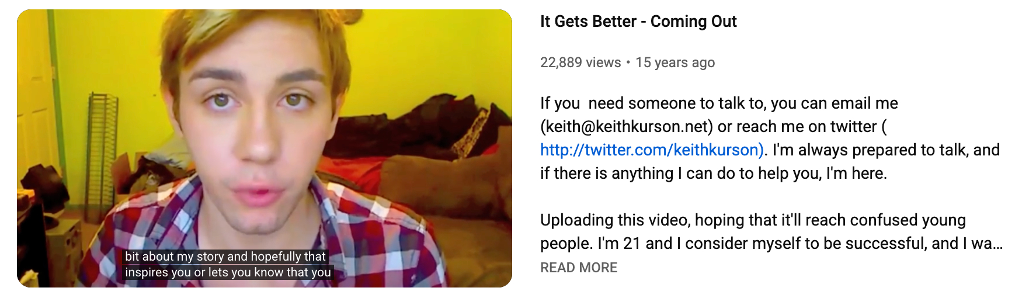Click the truncation ellipsis after "and I wa"
Image resolution: width=1022 pixels, height=291 pixels.
tap(998, 244)
